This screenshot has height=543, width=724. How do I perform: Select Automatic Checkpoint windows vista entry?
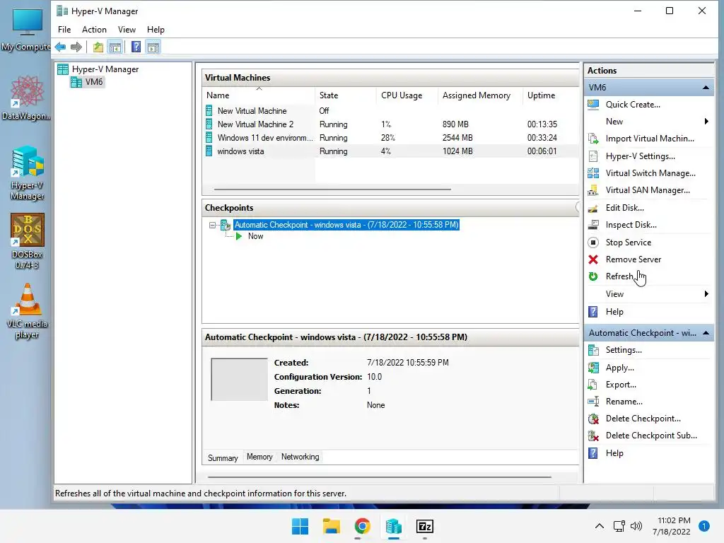[346, 225]
